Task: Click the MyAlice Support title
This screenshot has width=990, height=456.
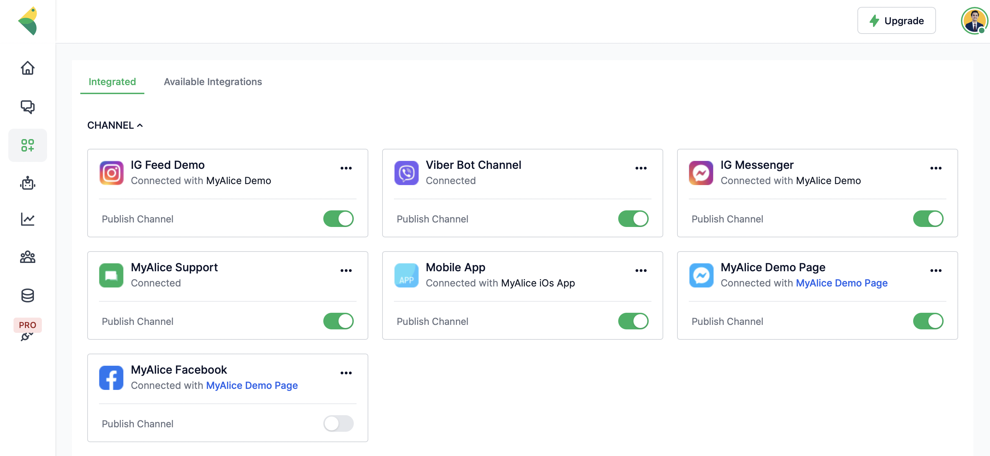Action: click(x=174, y=267)
